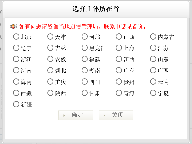Pick the 重庆 radio option

(50, 82)
